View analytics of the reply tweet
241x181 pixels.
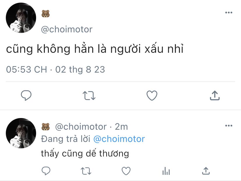click(x=166, y=171)
